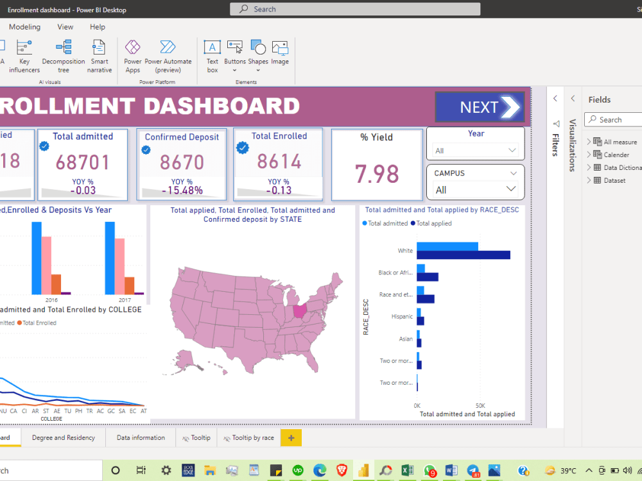Open Task View in taskbar

tap(141, 470)
